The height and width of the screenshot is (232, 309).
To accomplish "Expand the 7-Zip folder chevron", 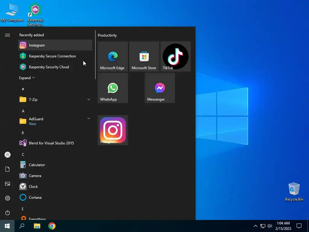I will pyautogui.click(x=89, y=99).
